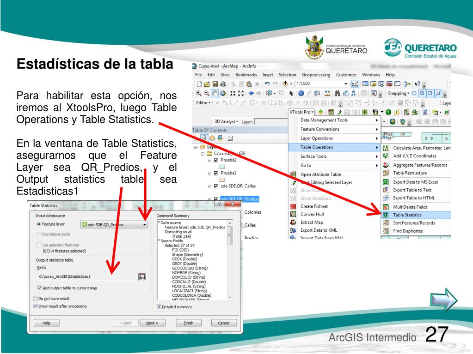
Task: Collapse the Layers tree node
Action: tap(196, 147)
